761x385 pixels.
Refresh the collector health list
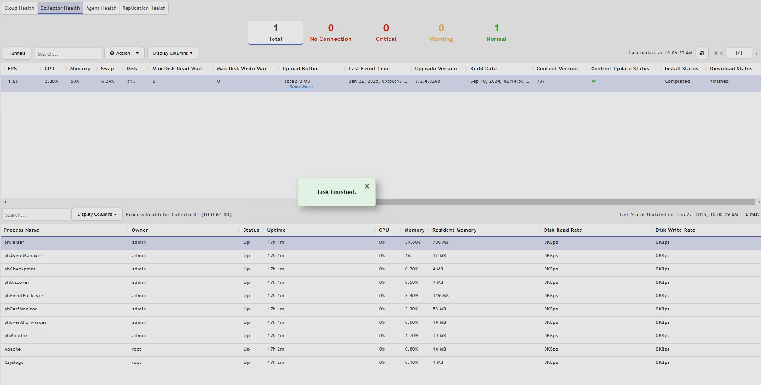coord(702,53)
